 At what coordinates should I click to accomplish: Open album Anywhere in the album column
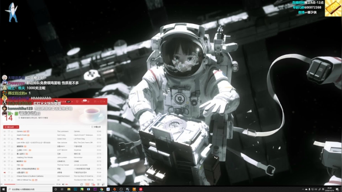click(77, 150)
